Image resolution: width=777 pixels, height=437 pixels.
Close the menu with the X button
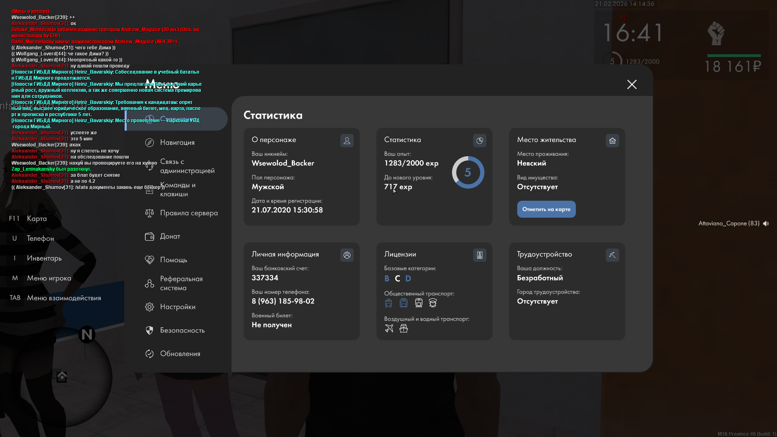click(632, 84)
